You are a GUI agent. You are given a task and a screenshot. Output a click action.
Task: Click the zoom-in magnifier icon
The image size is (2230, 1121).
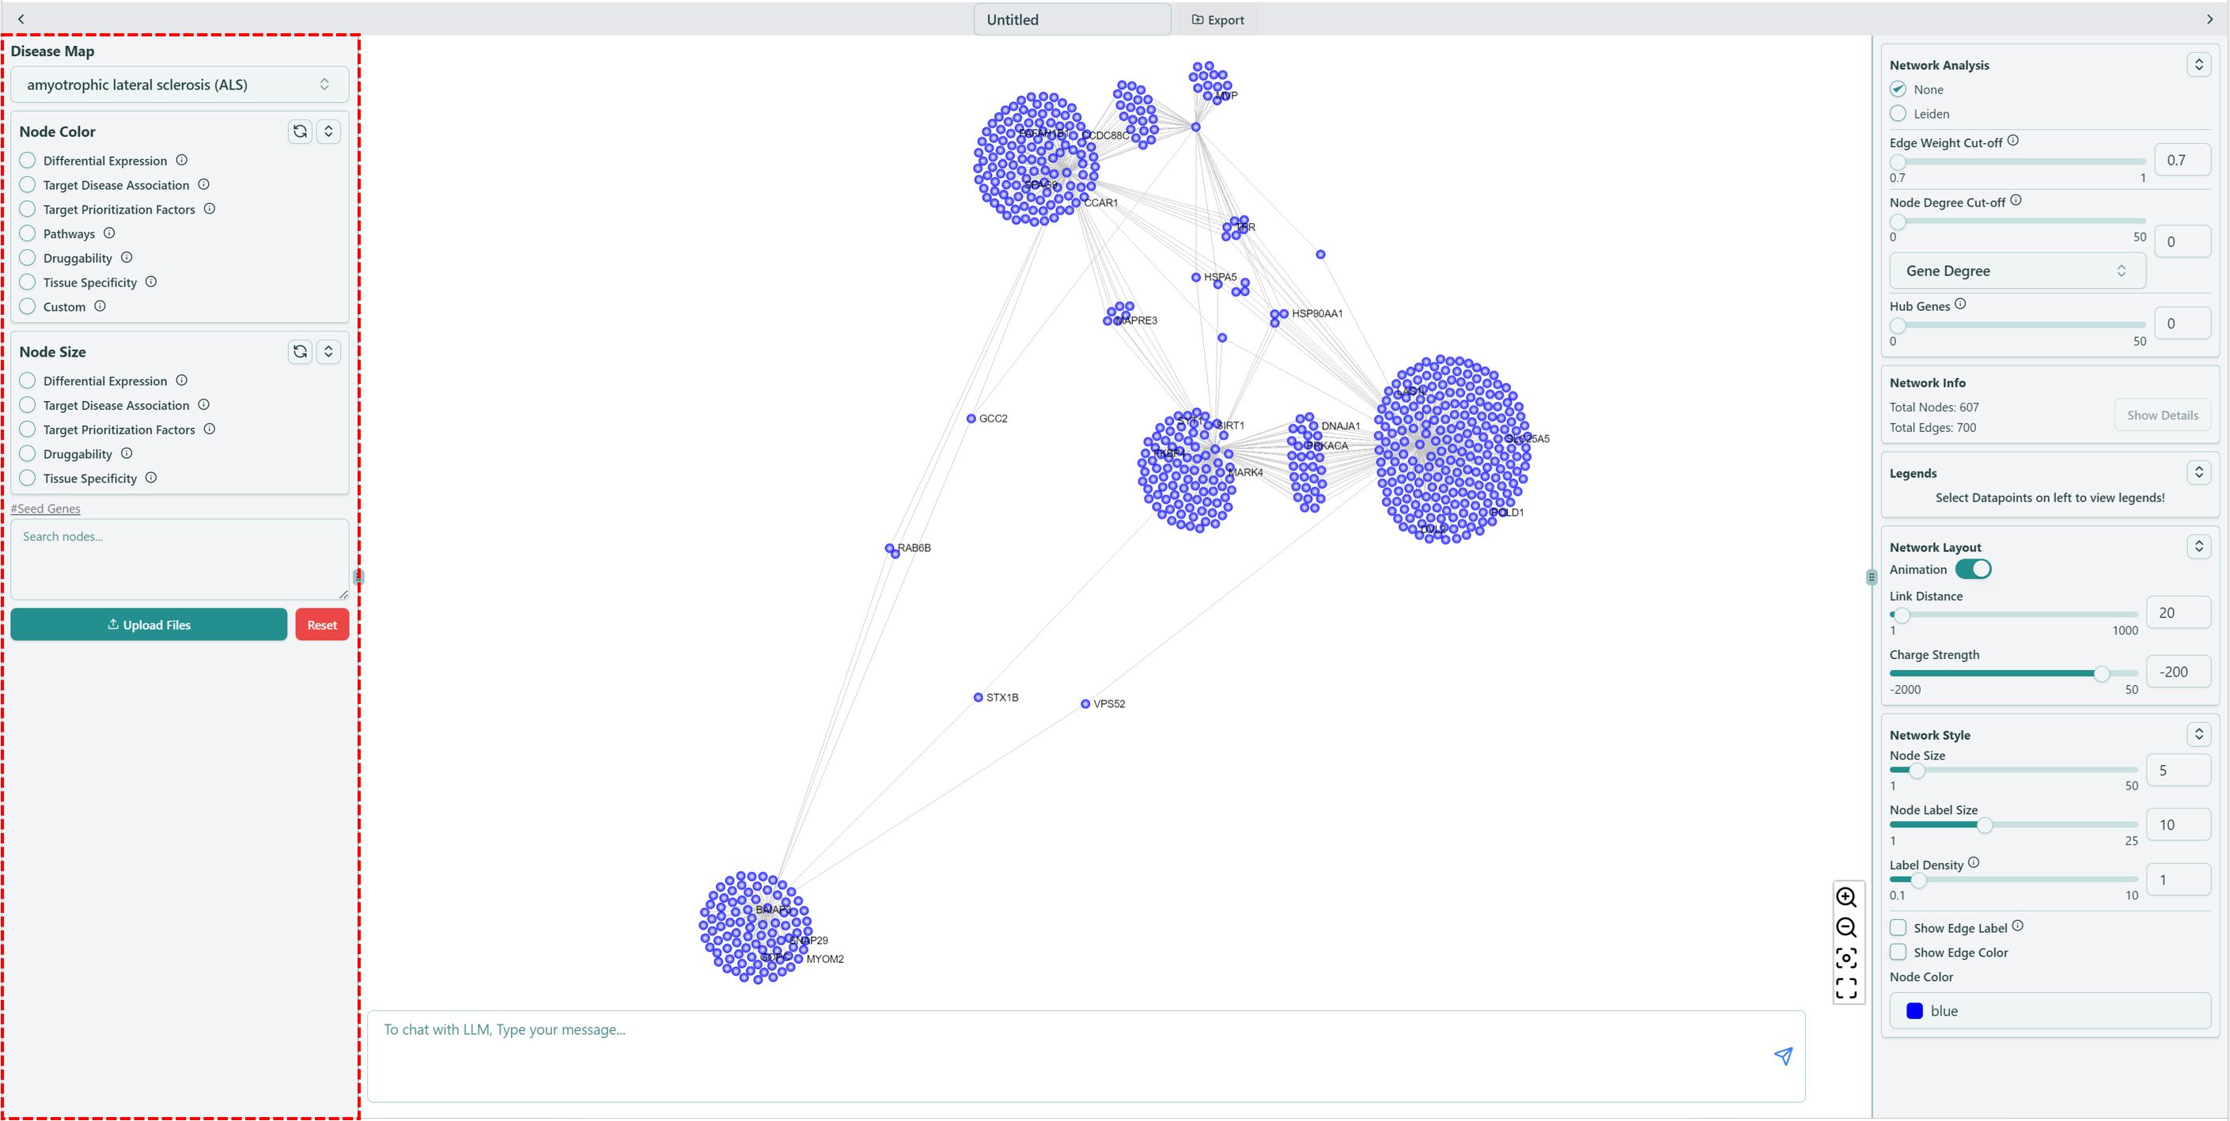(1846, 898)
